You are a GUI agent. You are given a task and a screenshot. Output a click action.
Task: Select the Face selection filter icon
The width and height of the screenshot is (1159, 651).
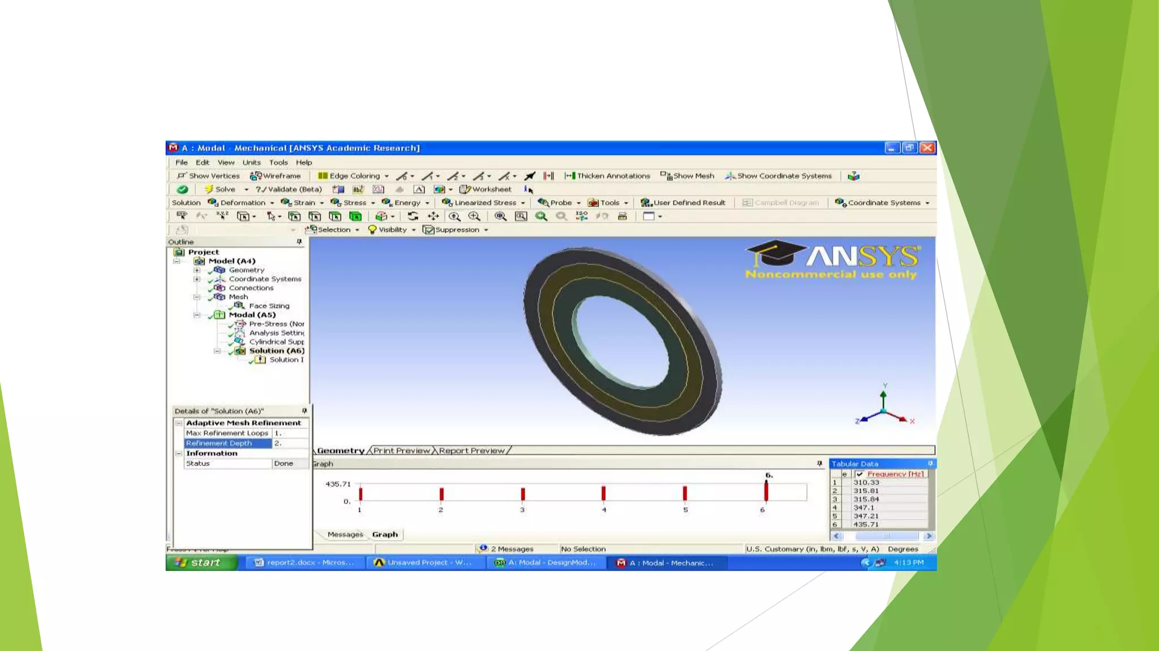pyautogui.click(x=335, y=216)
